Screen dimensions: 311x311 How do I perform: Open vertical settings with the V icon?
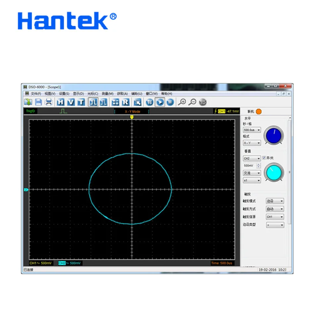[71, 102]
